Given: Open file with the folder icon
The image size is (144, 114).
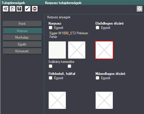Looking at the screenshot, I should coord(12,9).
